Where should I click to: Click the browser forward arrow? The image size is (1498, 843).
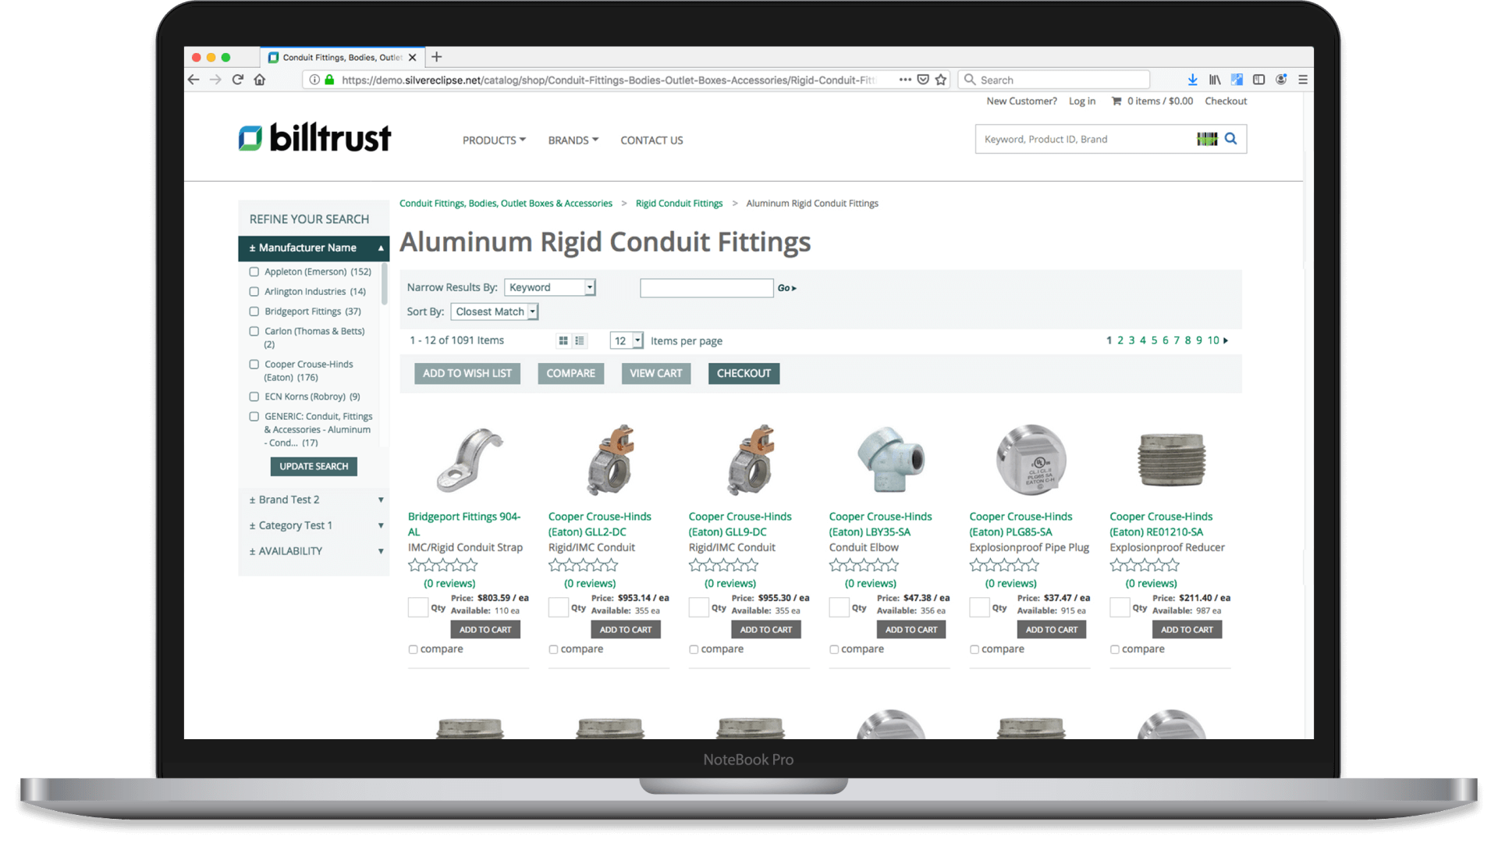pos(215,80)
